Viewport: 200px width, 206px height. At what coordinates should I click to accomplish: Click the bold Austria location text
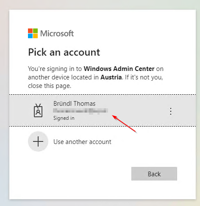coord(111,77)
